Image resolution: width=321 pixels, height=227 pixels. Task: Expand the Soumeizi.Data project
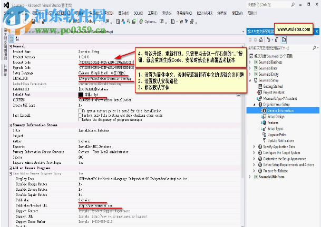point(250,68)
